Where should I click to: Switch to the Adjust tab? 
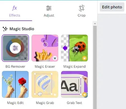pos(49,11)
